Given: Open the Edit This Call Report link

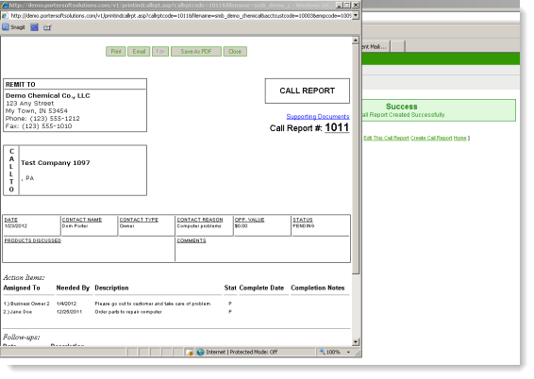Looking at the screenshot, I should pos(386,138).
